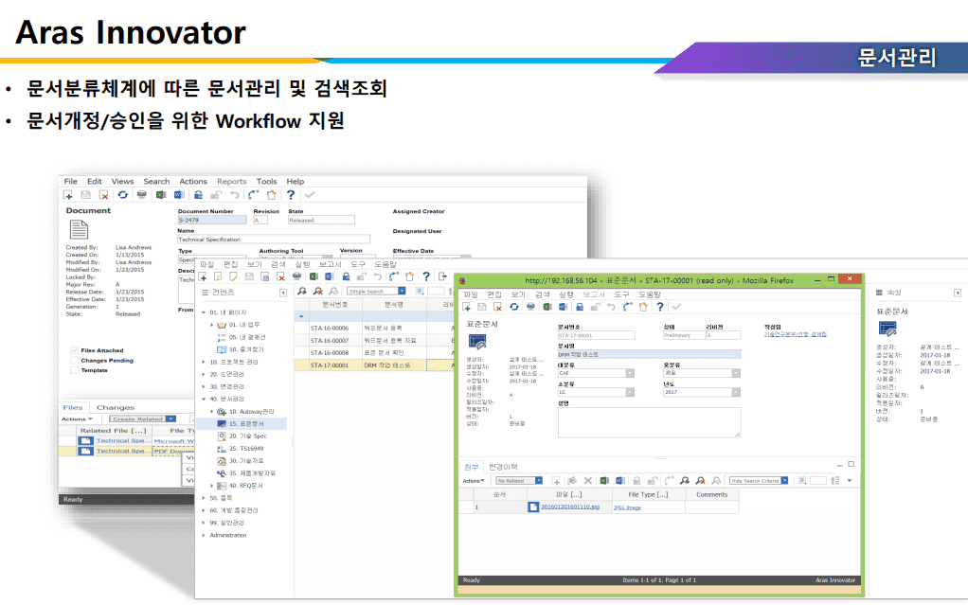This screenshot has height=605, width=968.
Task: Click the help question mark in the Document window toolbar
Action: [x=291, y=195]
